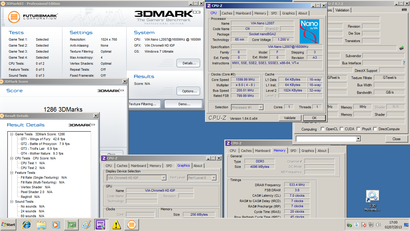410x231 pixels.
Task: Enable the DirectCompute checkbox in GPU-Z
Action: [x=375, y=129]
